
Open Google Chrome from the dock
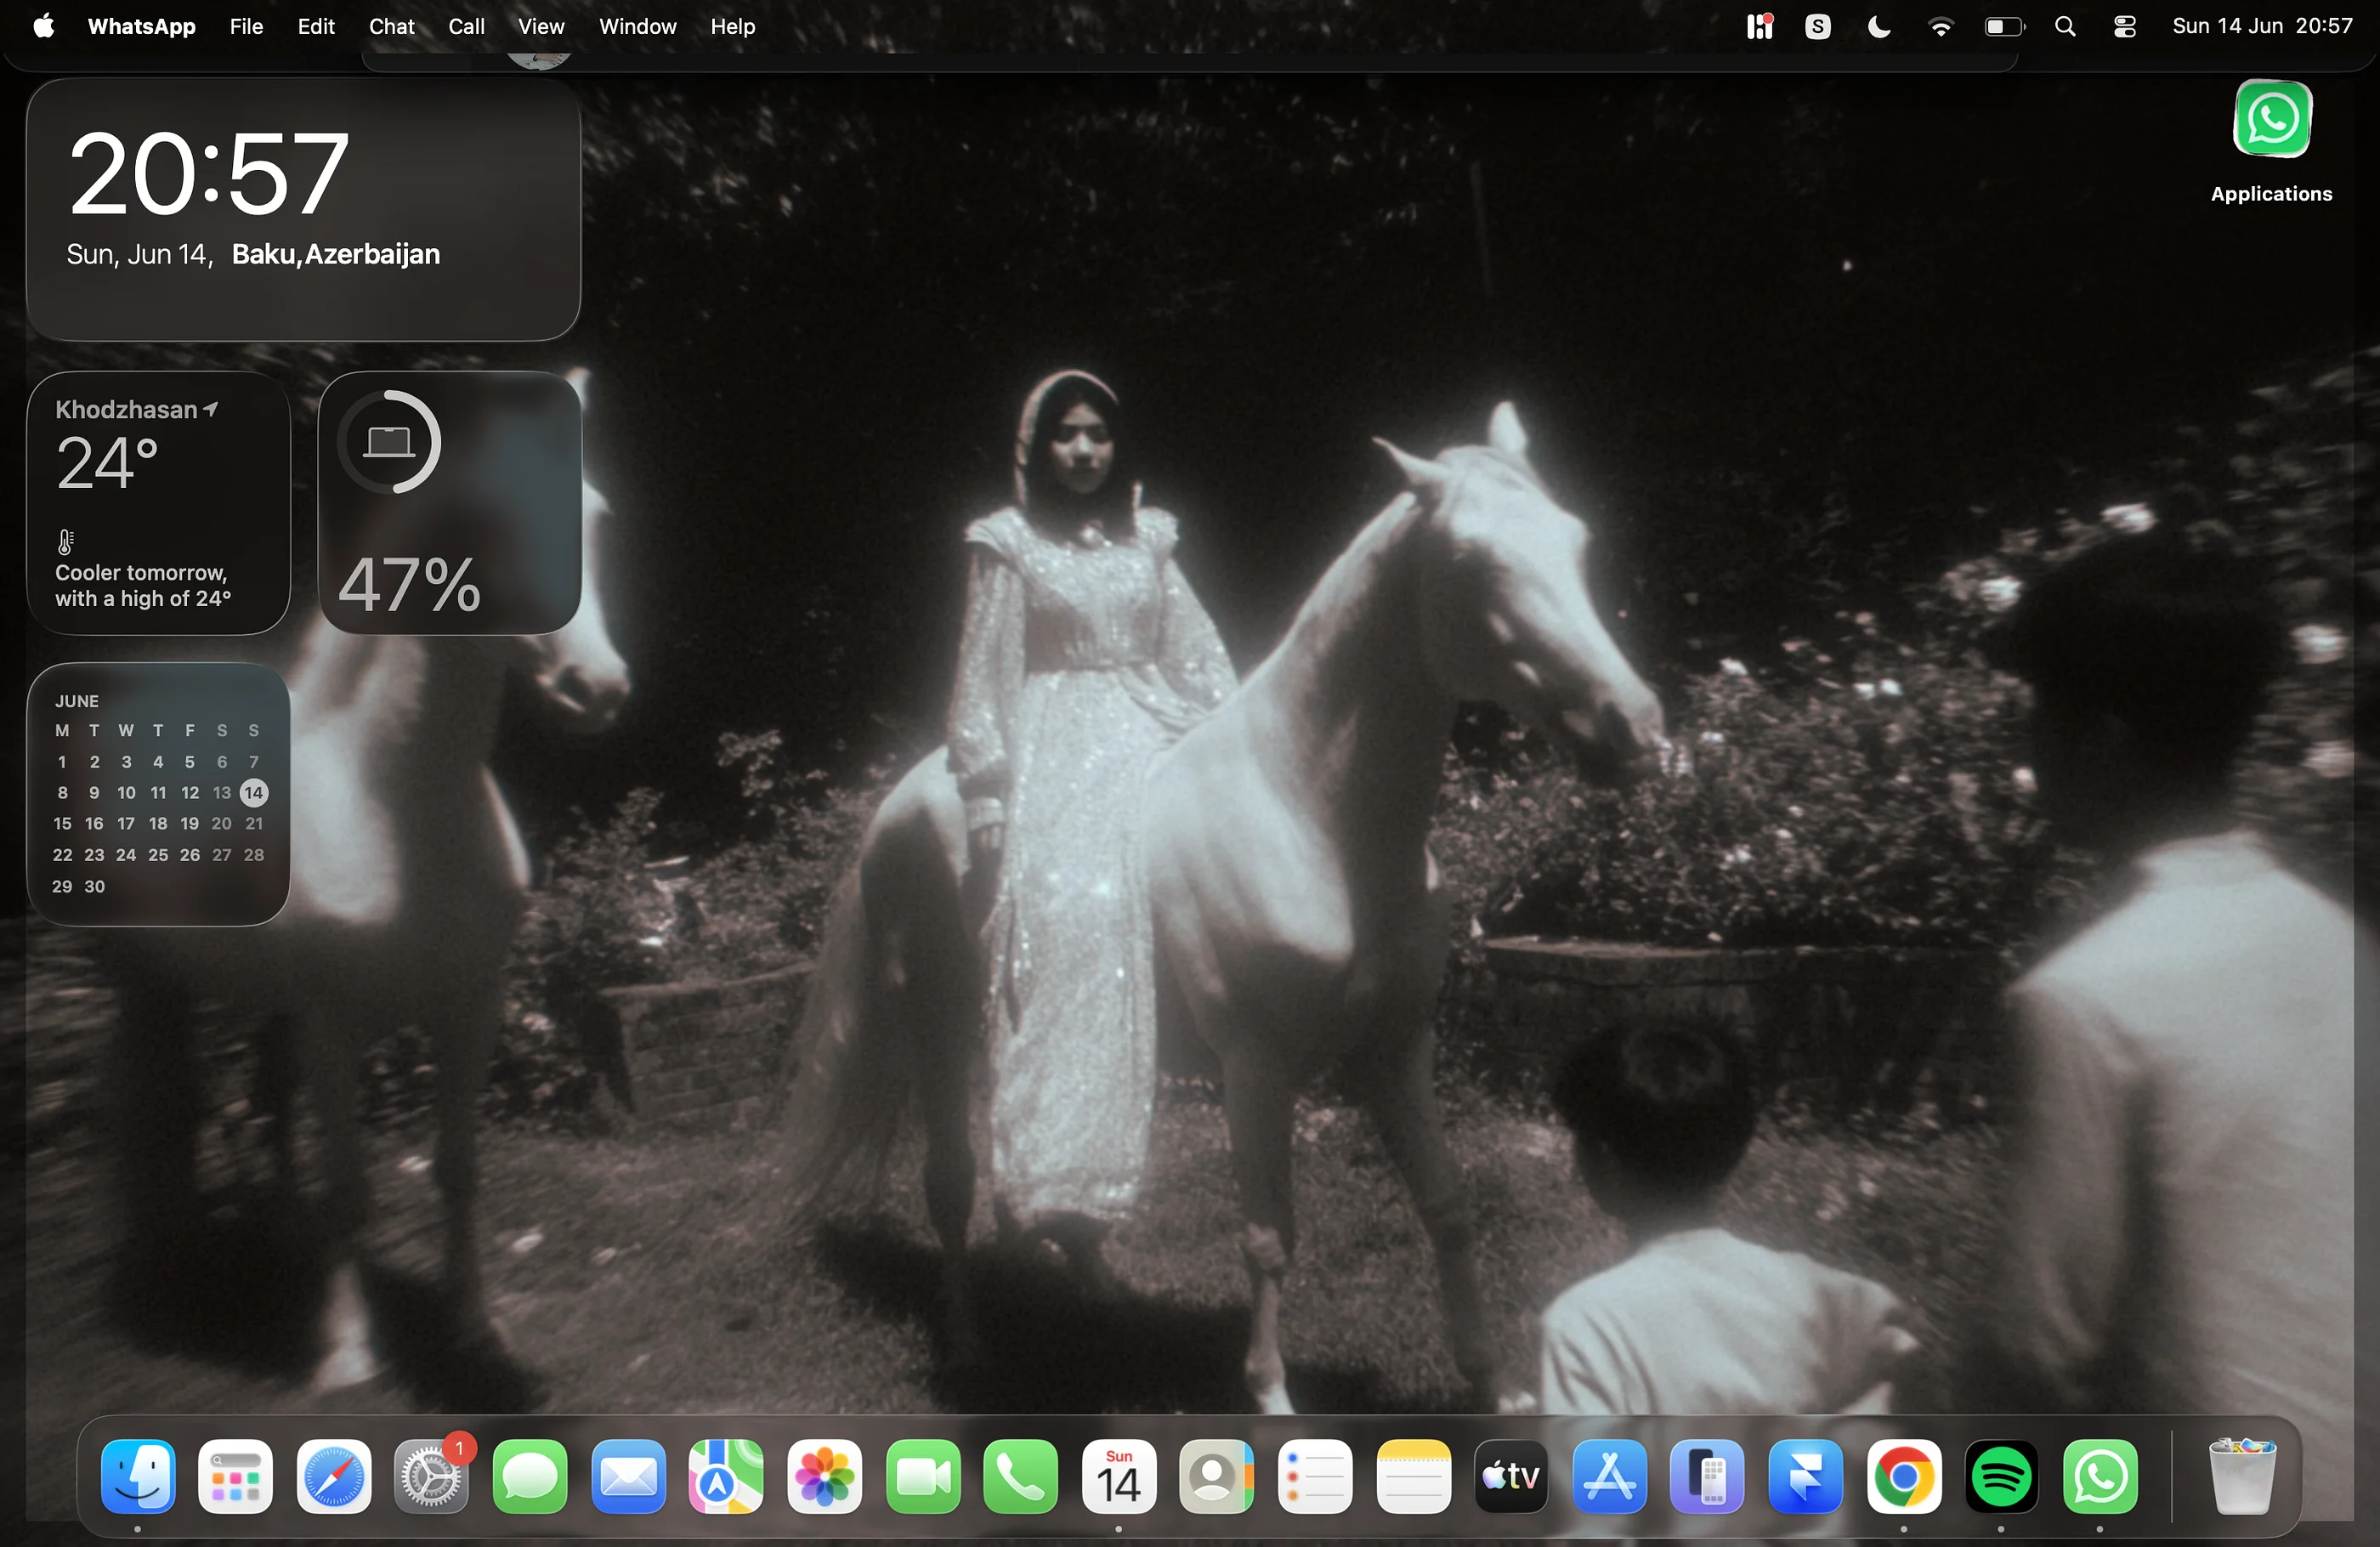[1903, 1477]
